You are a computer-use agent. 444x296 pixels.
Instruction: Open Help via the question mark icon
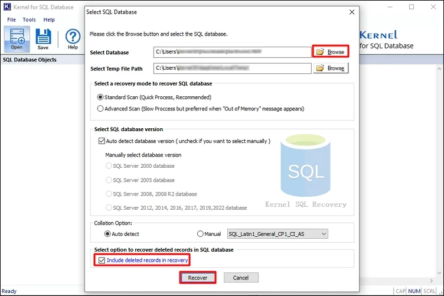[x=73, y=40]
